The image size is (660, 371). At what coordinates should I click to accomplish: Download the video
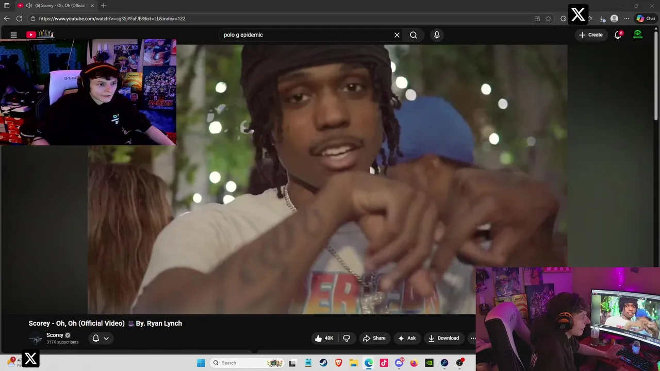pyautogui.click(x=443, y=339)
